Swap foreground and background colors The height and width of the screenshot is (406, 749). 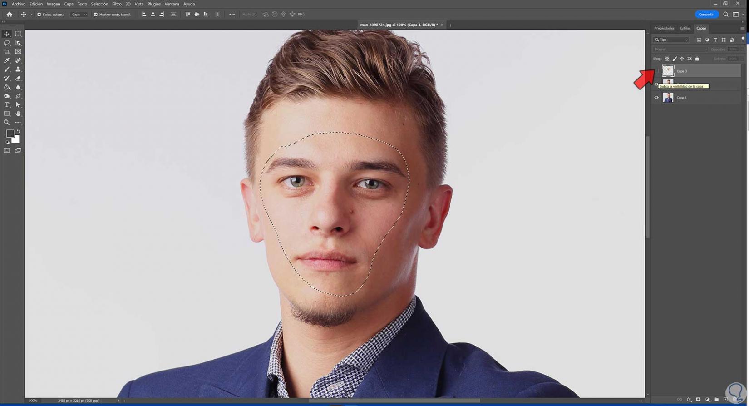pyautogui.click(x=19, y=132)
